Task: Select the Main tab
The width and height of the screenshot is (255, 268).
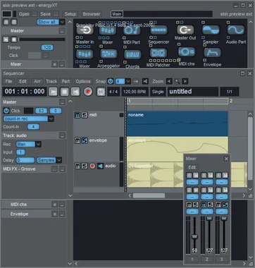Action: tap(117, 14)
